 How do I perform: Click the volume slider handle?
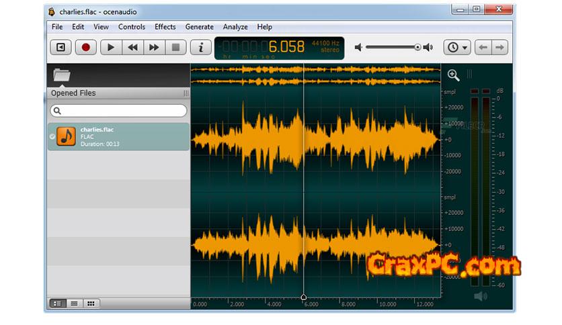pos(417,47)
